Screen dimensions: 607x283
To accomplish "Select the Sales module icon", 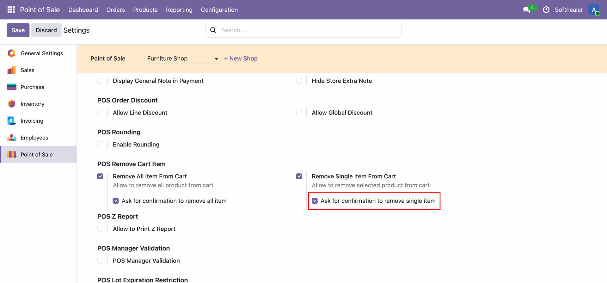I will pyautogui.click(x=12, y=70).
